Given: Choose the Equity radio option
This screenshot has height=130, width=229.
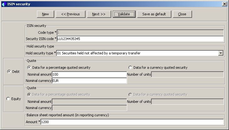Looking at the screenshot, I should (8, 99).
